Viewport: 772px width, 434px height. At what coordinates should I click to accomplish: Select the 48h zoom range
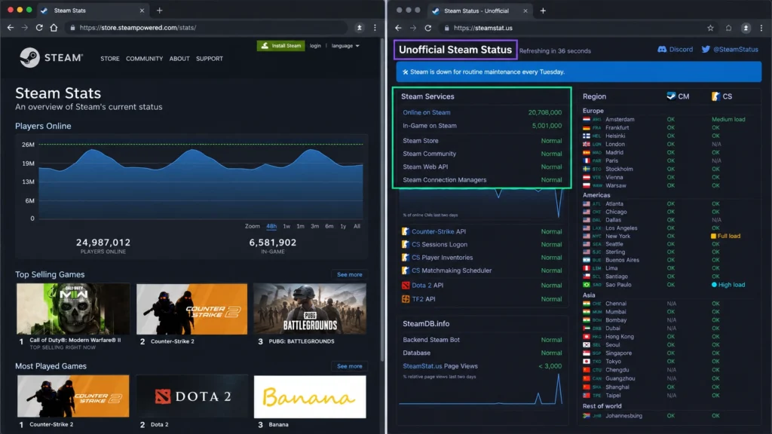click(271, 226)
